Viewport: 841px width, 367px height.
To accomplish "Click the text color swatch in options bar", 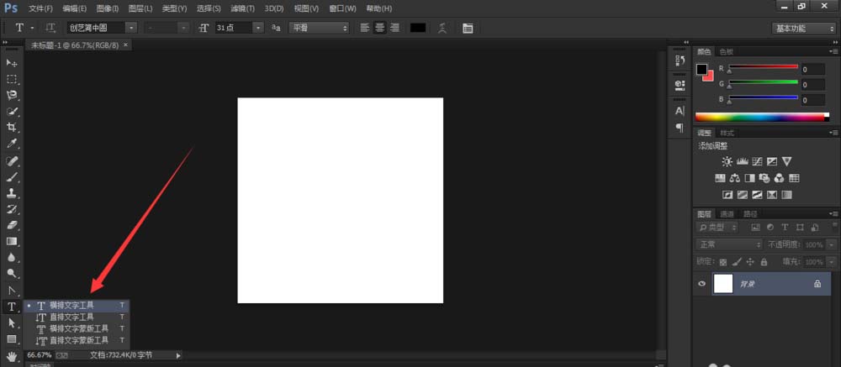I will click(418, 28).
